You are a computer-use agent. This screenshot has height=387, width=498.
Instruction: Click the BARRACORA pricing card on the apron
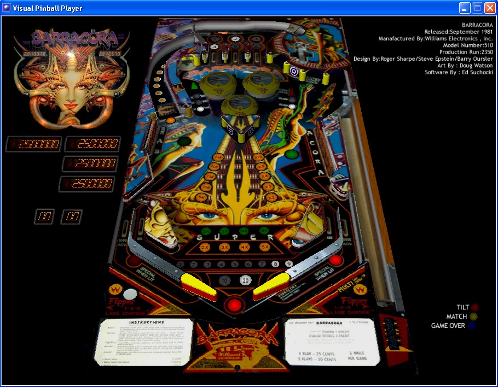coord(331,341)
